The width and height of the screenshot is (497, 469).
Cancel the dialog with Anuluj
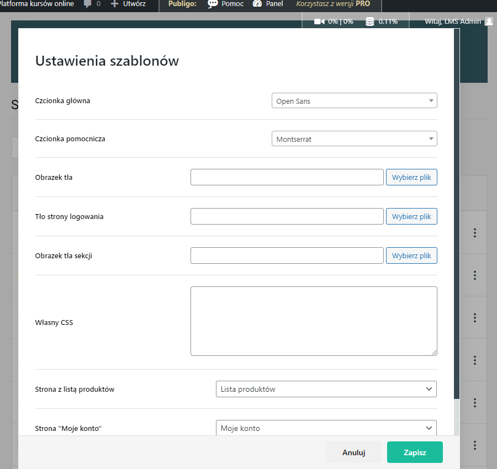tap(354, 452)
